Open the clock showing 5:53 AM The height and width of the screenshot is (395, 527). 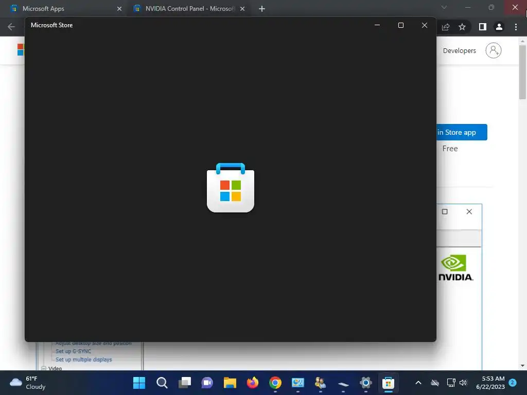pyautogui.click(x=490, y=383)
